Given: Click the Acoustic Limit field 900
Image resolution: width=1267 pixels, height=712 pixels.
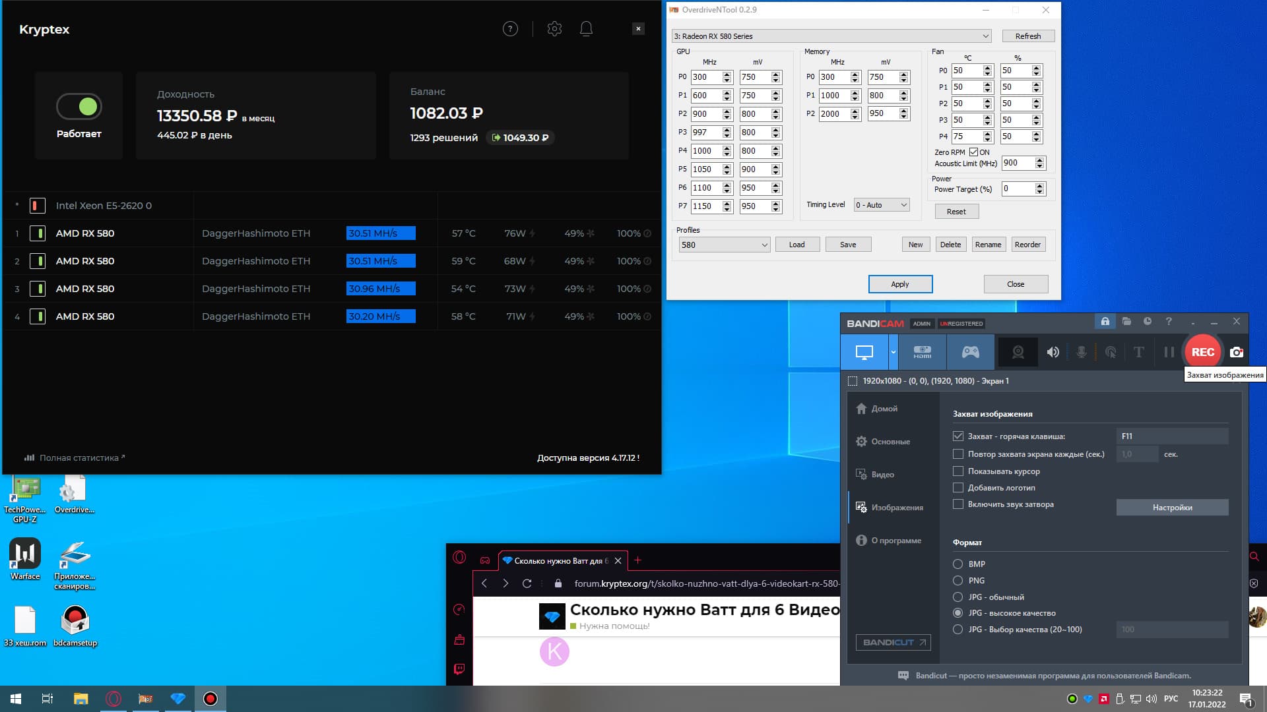Looking at the screenshot, I should click(1018, 163).
